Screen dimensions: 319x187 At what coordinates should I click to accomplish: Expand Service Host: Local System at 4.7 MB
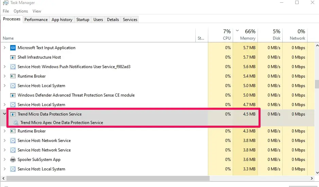click(4, 105)
